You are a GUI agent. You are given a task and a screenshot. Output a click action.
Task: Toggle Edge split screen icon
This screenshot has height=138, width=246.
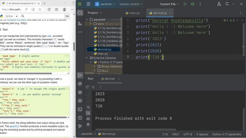coord(57,9)
